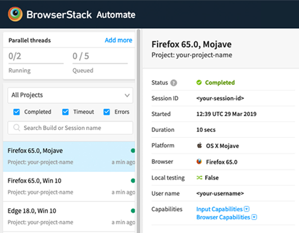Focus the Search Build or Session name field
Screen dimensions: 299x233
coord(70,128)
